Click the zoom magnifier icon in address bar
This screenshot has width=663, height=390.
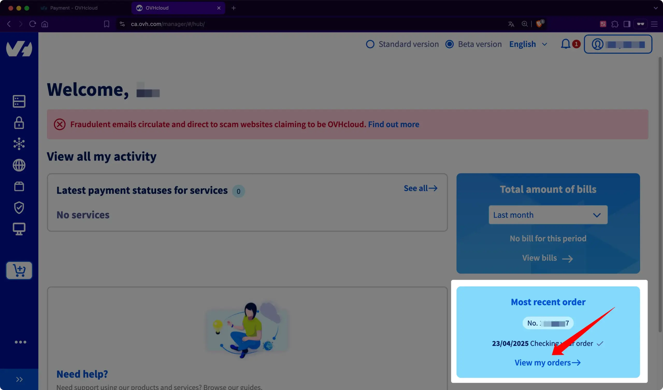(x=524, y=24)
